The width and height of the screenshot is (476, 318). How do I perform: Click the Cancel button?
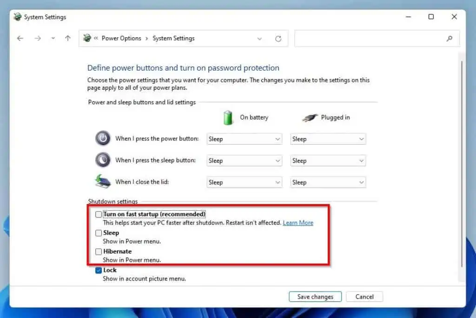tap(364, 297)
